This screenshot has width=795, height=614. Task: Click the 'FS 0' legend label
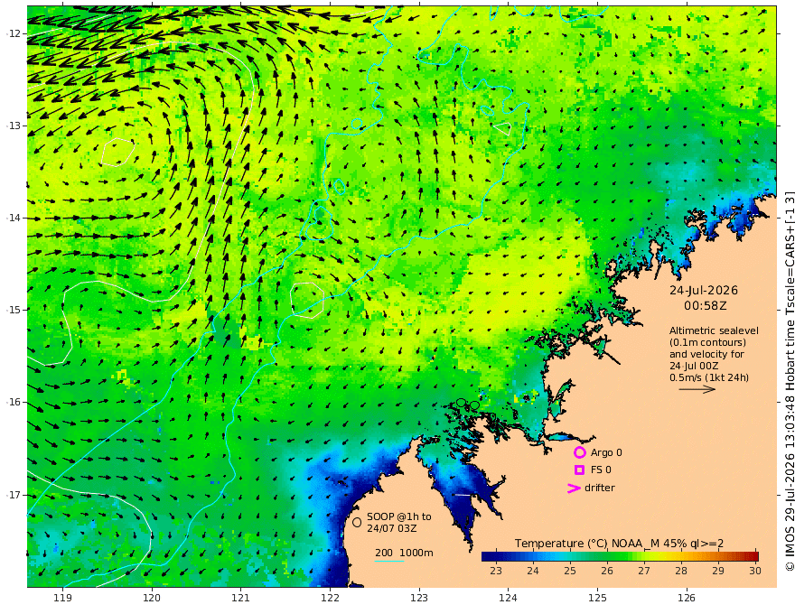[x=601, y=470]
